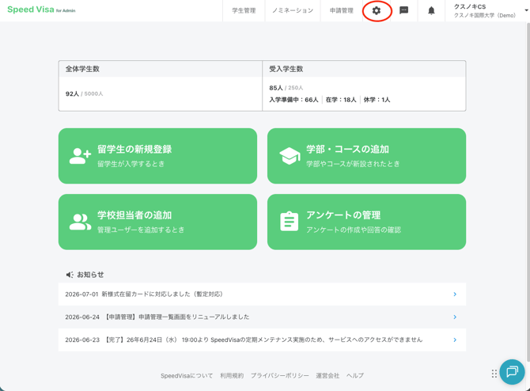Expand the 2026-06-23 maintenance notice chevron
This screenshot has width=530, height=391.
click(455, 340)
